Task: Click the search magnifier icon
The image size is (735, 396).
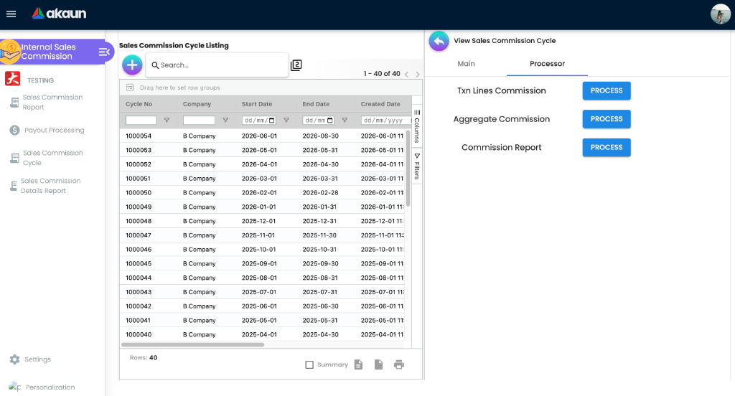Action: 155,65
